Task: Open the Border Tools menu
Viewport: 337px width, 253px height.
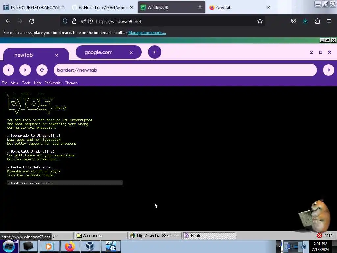Action: [x=26, y=83]
